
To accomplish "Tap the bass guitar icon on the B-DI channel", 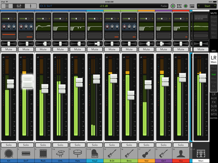I will (x=112, y=154).
